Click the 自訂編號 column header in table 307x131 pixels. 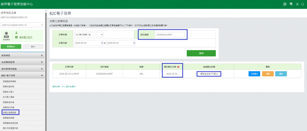(x=104, y=67)
